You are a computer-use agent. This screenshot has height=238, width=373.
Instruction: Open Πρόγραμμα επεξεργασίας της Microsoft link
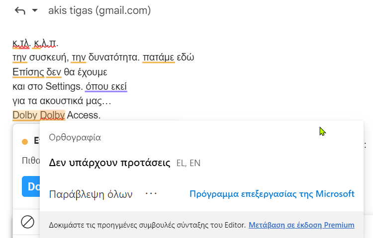click(x=272, y=194)
